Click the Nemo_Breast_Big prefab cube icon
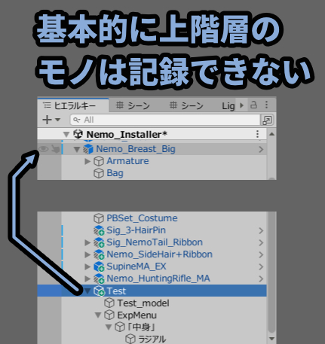 click(88, 149)
